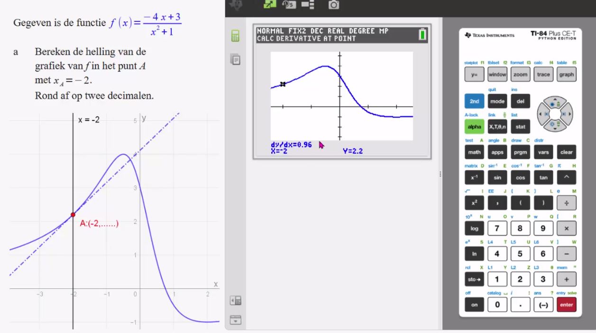Open the apps menu key

coord(497,152)
